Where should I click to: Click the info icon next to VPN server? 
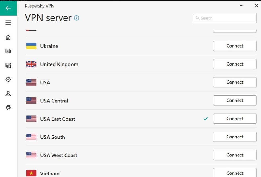pyautogui.click(x=76, y=18)
